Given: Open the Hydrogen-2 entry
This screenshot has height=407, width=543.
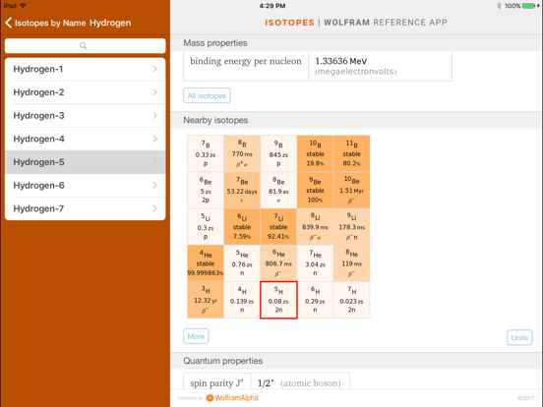Looking at the screenshot, I should click(86, 92).
